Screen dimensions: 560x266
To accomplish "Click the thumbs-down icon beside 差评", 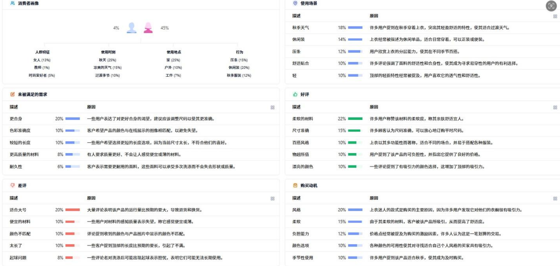I will tap(12, 186).
